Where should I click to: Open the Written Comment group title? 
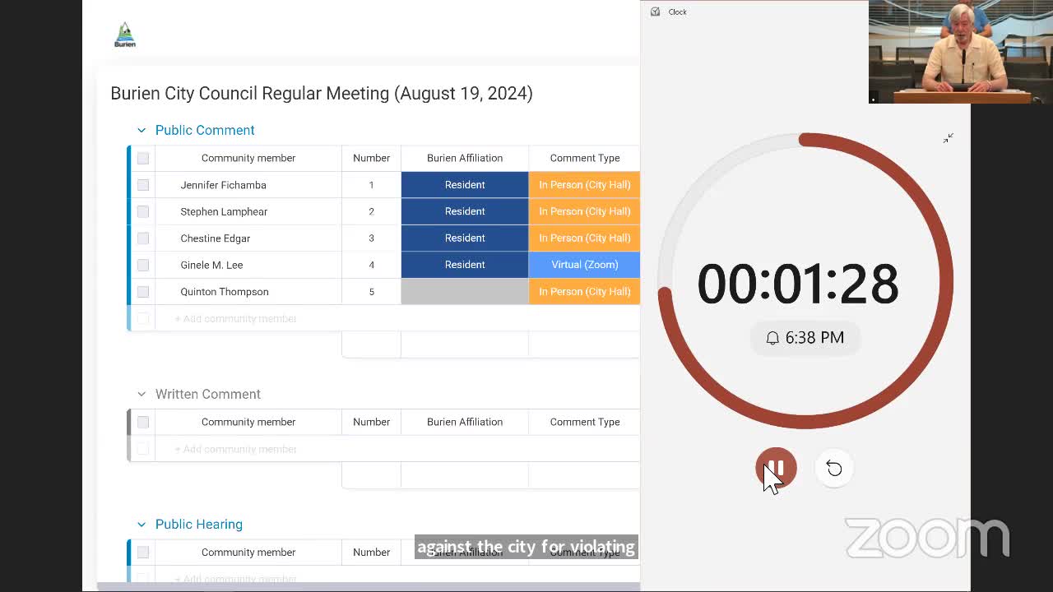click(x=208, y=394)
